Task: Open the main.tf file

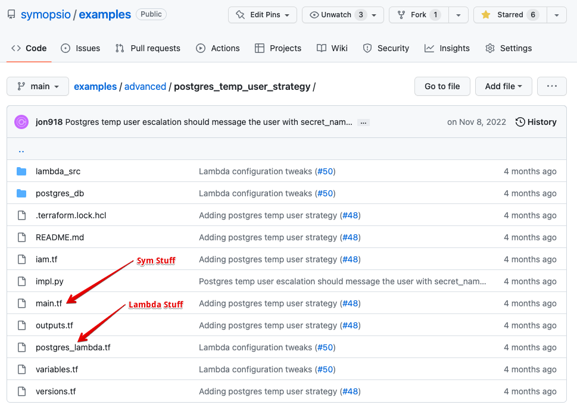Action: pyautogui.click(x=49, y=304)
